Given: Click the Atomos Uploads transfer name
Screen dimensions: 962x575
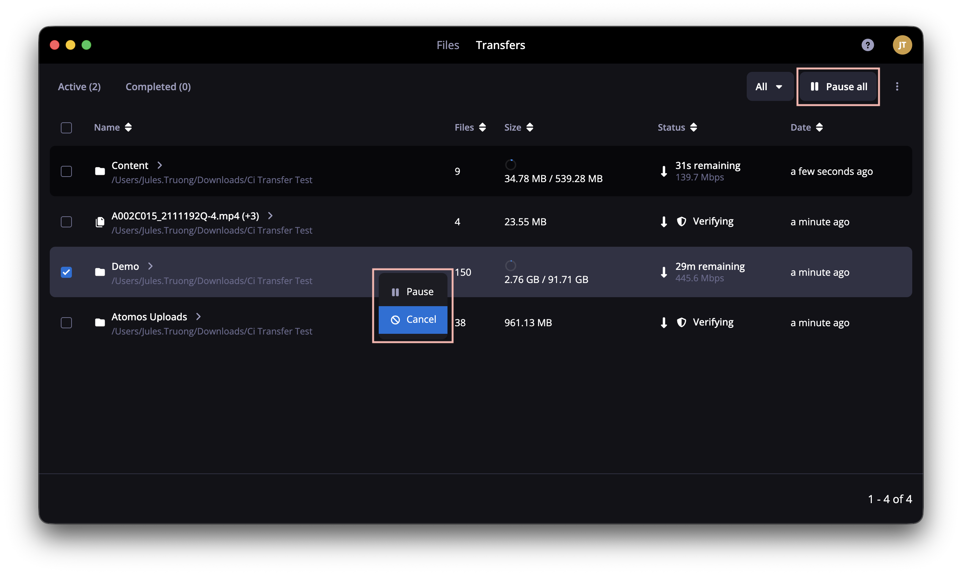Looking at the screenshot, I should point(149,317).
